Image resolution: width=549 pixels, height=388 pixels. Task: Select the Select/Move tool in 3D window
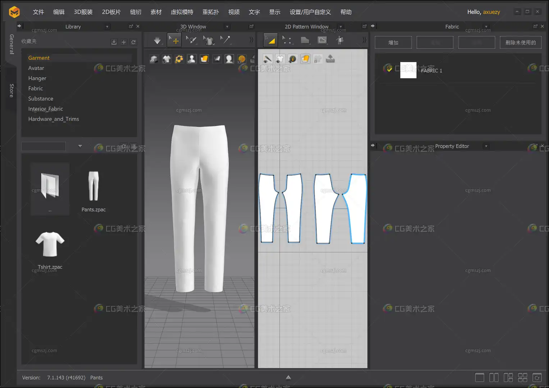pyautogui.click(x=174, y=41)
